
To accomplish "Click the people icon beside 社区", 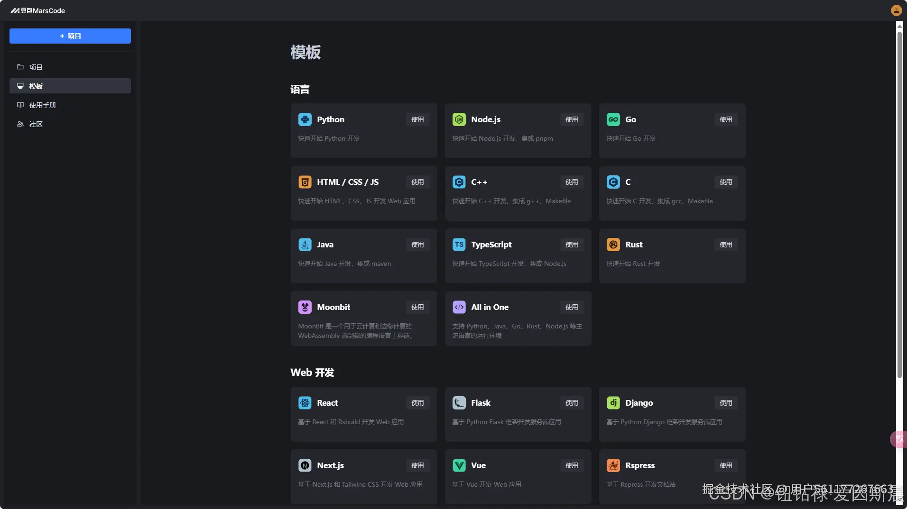I will point(20,124).
